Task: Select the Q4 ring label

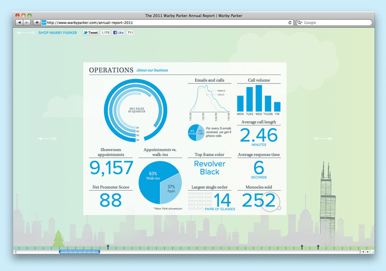Action: [138, 140]
